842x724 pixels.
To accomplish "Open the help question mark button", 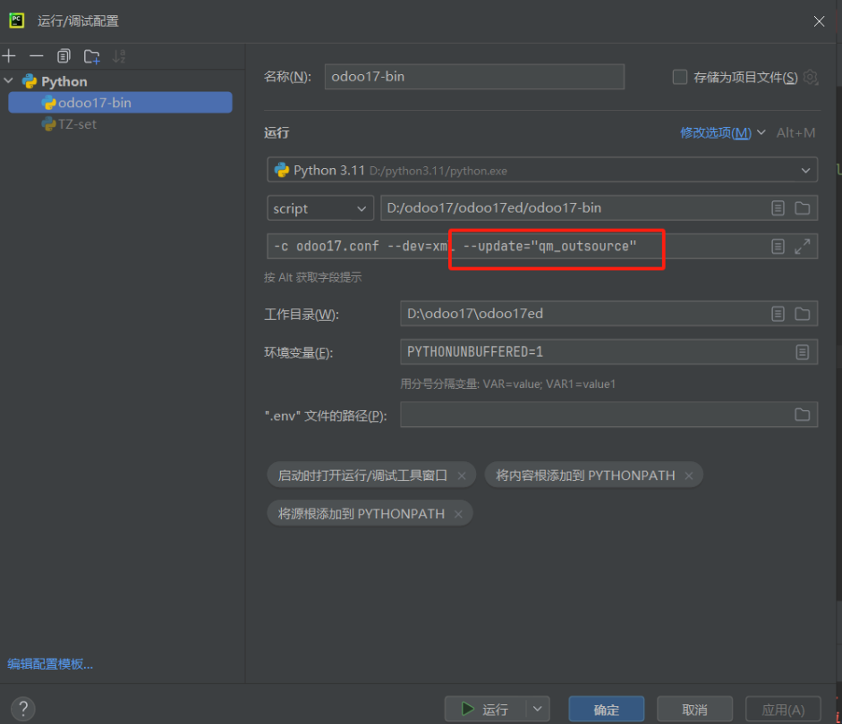I will [23, 709].
